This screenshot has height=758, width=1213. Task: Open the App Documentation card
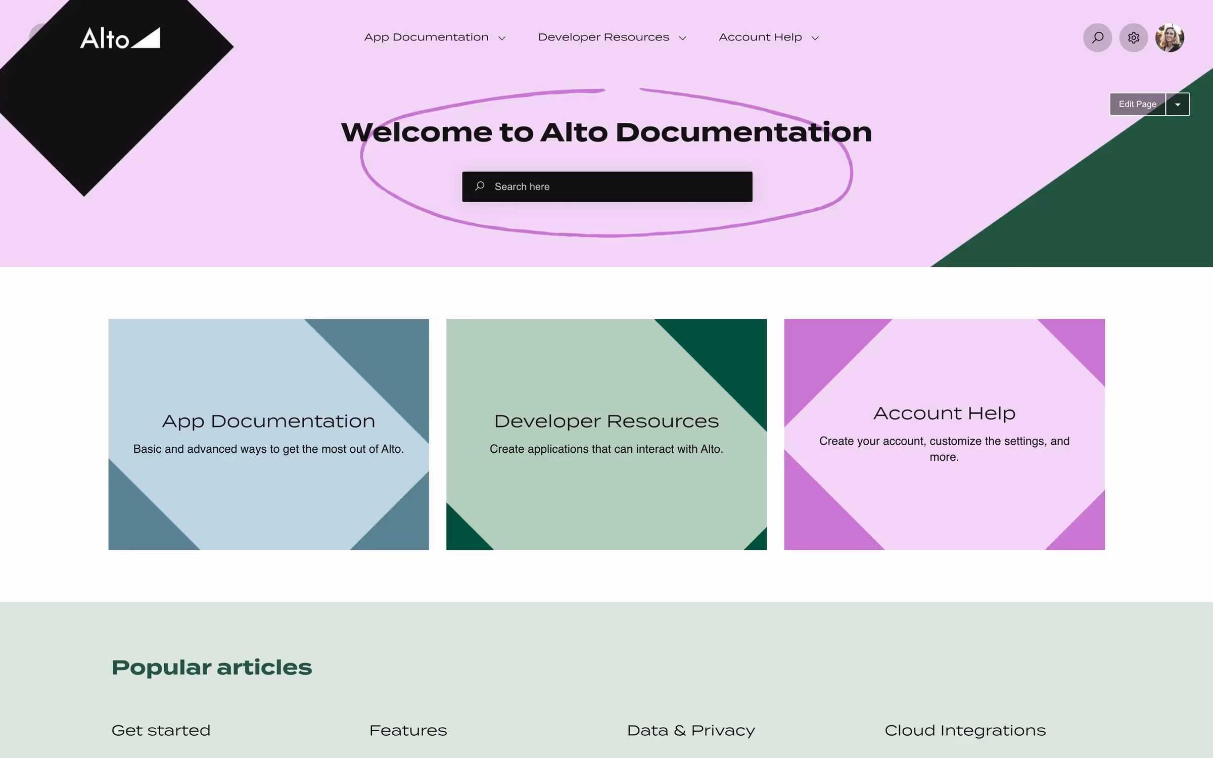(268, 434)
